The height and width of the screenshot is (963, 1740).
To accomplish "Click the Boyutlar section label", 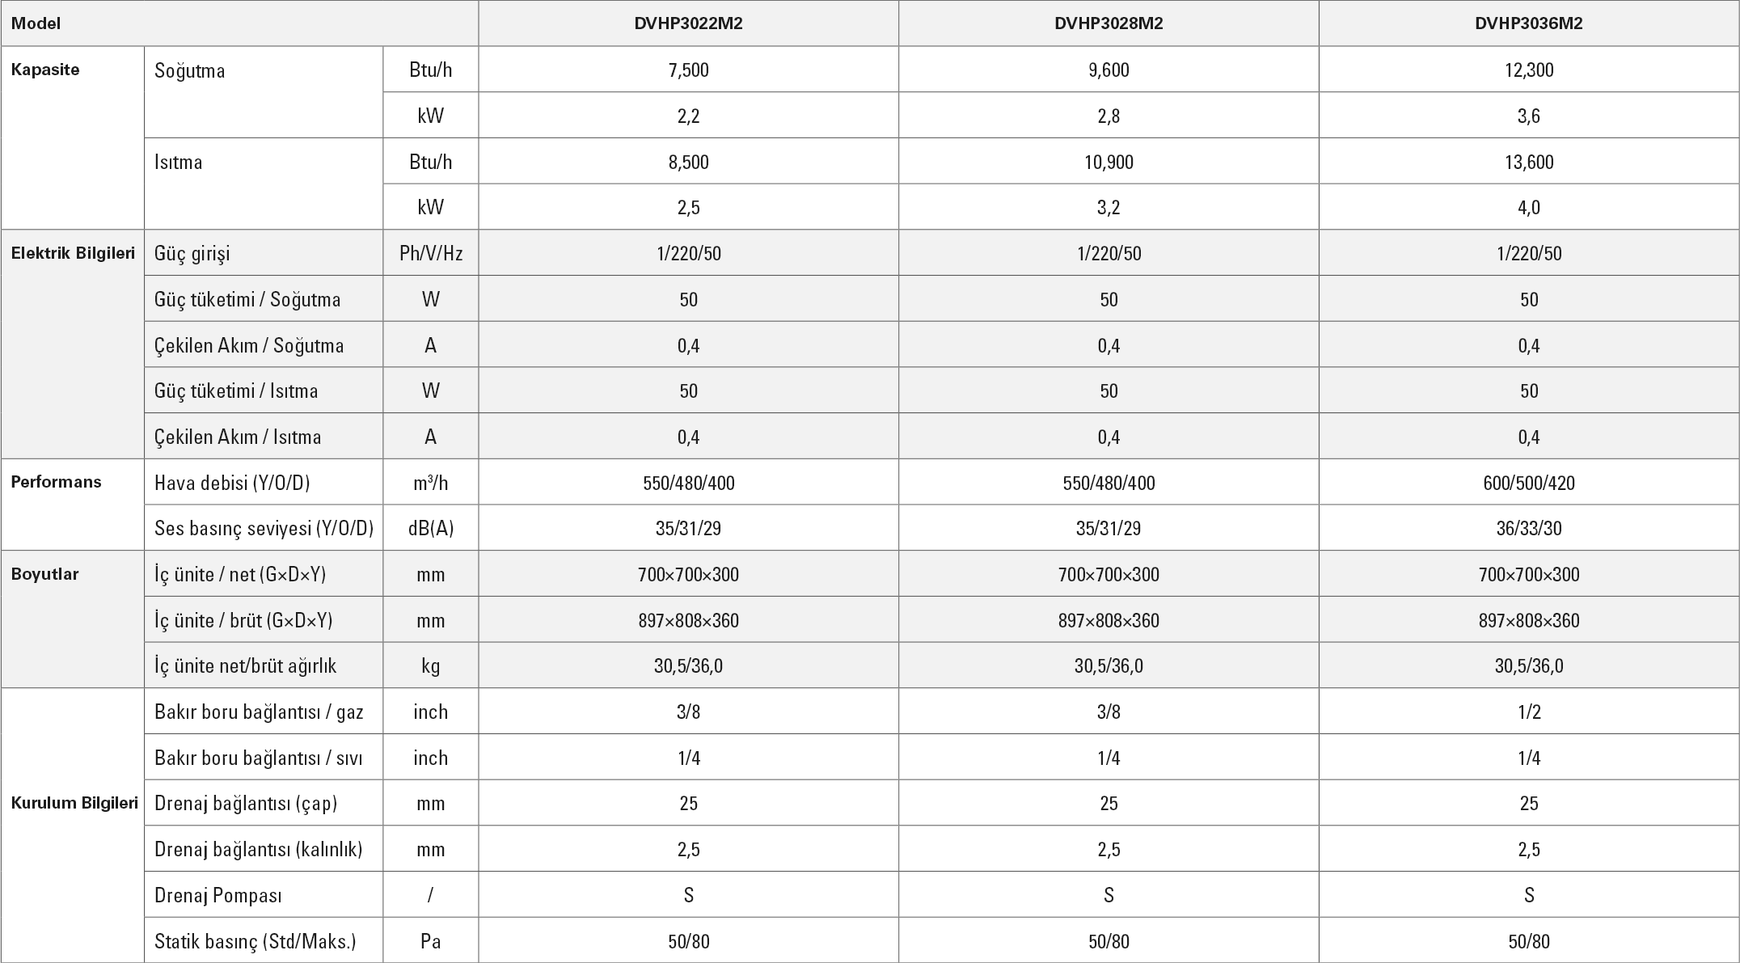I will (x=44, y=574).
